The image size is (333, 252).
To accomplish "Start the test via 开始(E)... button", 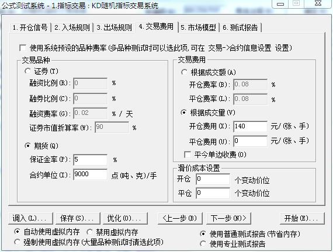I will [302, 218].
